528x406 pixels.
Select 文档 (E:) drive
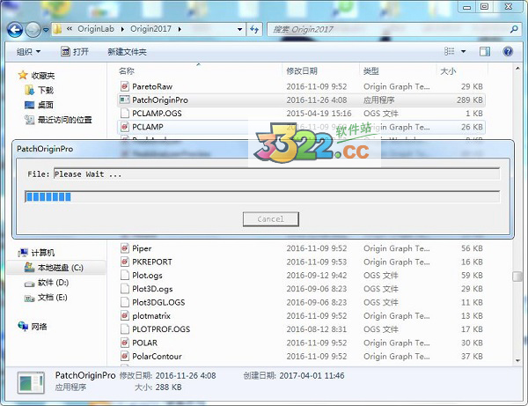pos(46,298)
